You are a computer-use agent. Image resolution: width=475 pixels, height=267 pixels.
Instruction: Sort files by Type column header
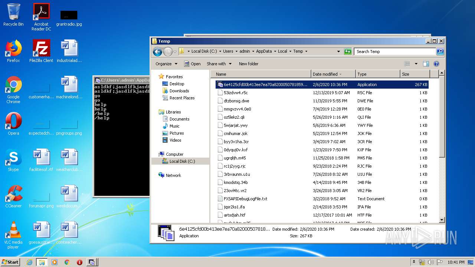click(x=377, y=74)
